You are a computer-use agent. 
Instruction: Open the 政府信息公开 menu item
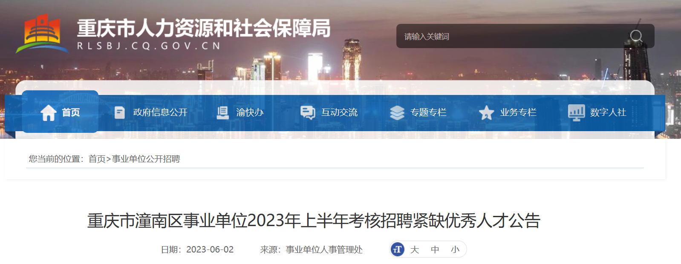(x=160, y=112)
